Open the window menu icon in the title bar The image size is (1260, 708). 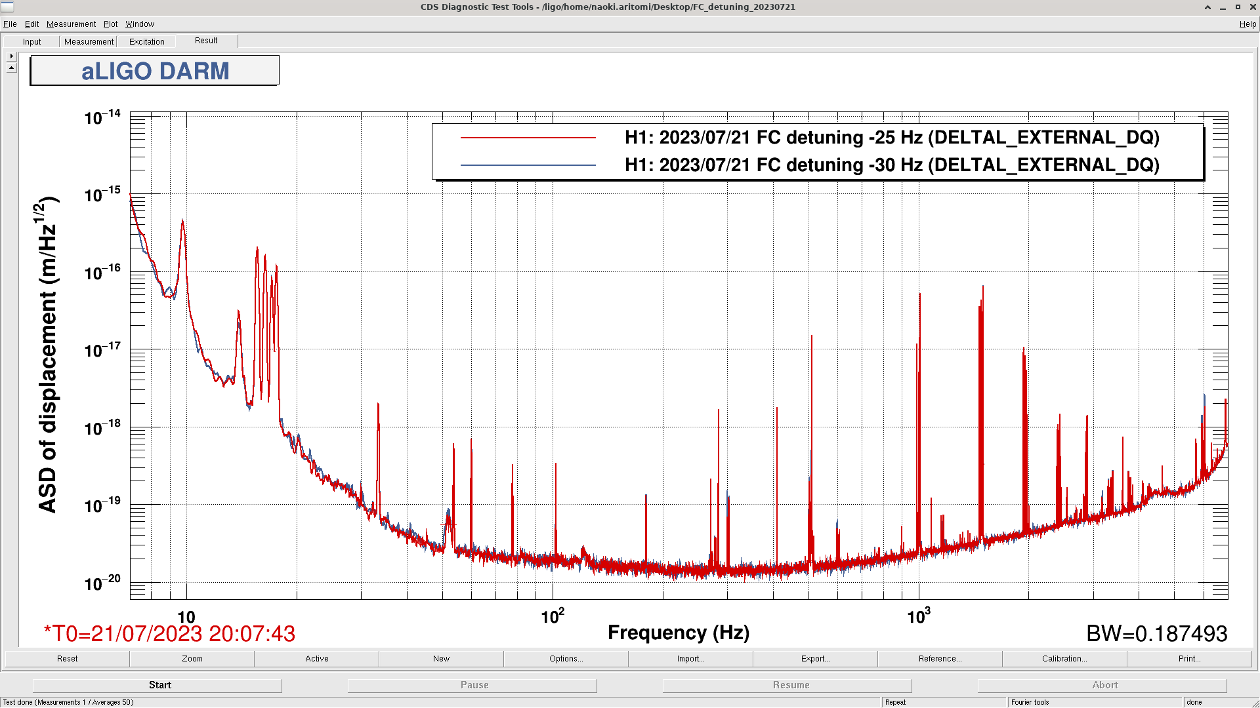pos(7,7)
